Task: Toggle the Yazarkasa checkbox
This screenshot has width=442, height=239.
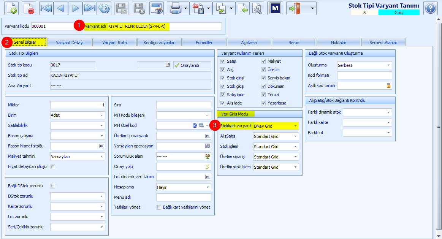Action: pyautogui.click(x=263, y=103)
